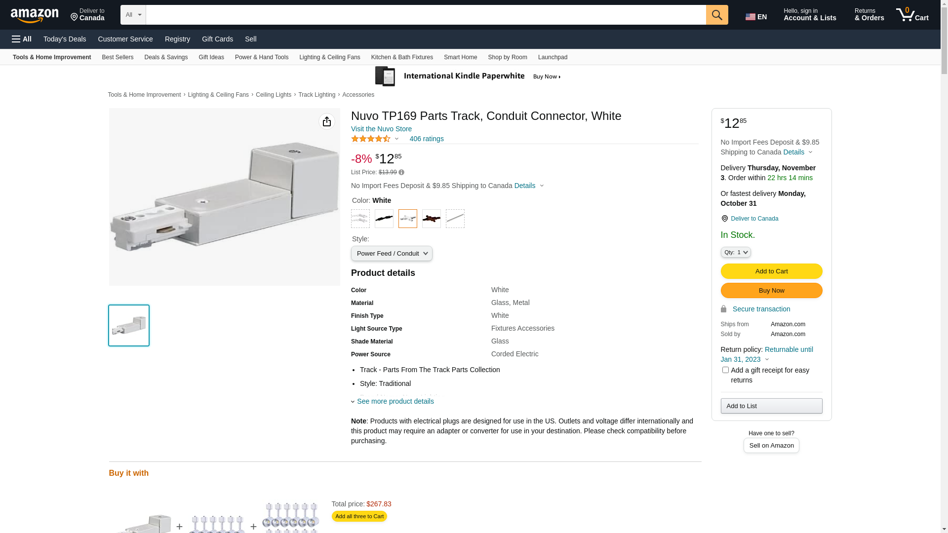Open the Qty quantity dropdown
The image size is (948, 533).
coord(736,252)
